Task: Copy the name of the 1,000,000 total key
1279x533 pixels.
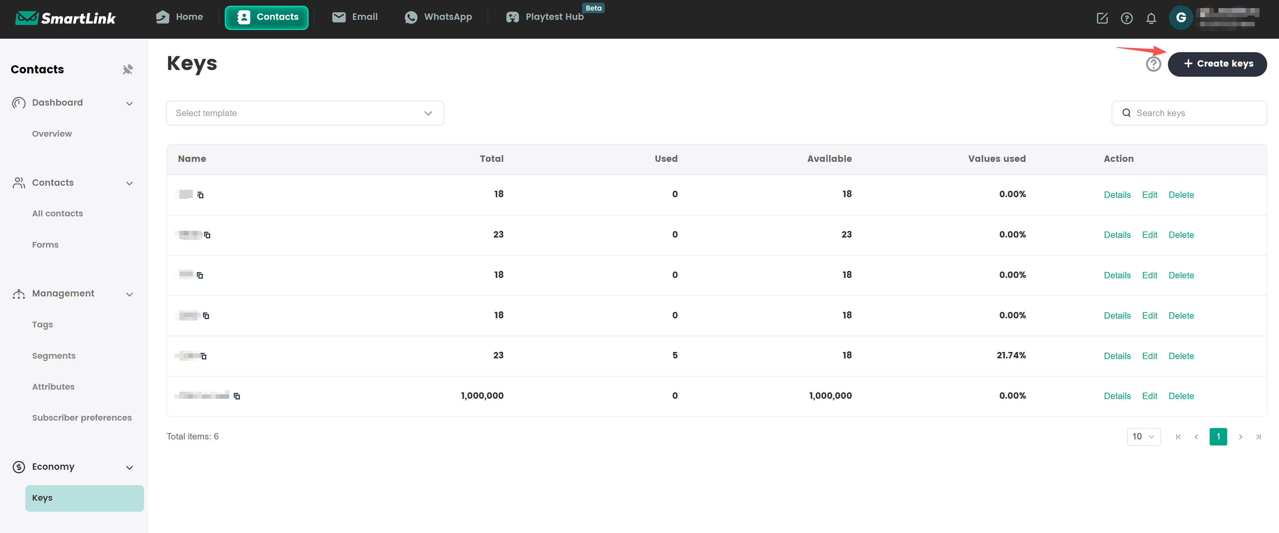Action: (237, 396)
